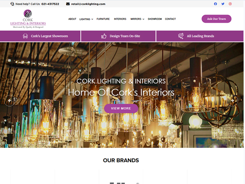Image resolution: width=245 pixels, height=184 pixels.
Task: Click the thumbs-up Design Team icon
Action: pos(104,36)
